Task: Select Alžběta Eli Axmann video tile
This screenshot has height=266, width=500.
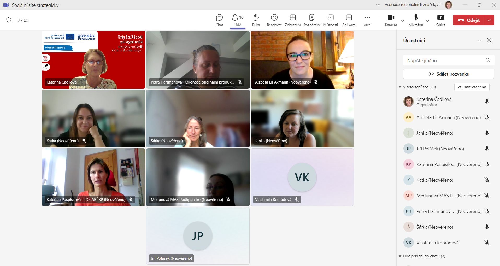Action: coord(302,60)
